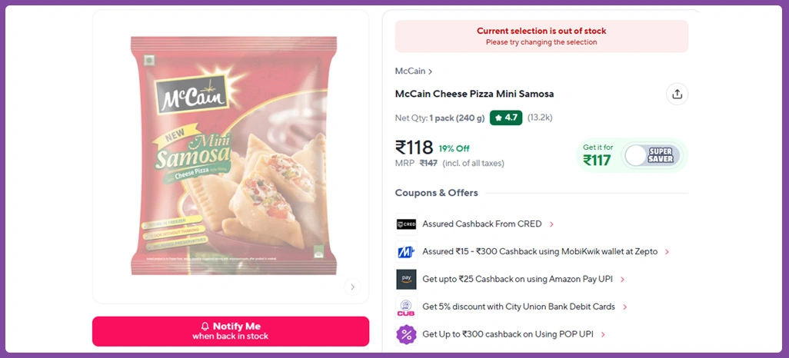The image size is (789, 358).
Task: Expand the Amazon Pay UPI cashback offer
Action: click(x=622, y=280)
